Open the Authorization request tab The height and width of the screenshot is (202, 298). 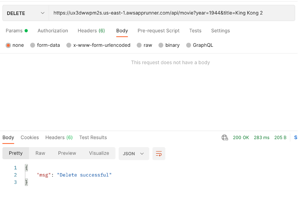pyautogui.click(x=53, y=30)
